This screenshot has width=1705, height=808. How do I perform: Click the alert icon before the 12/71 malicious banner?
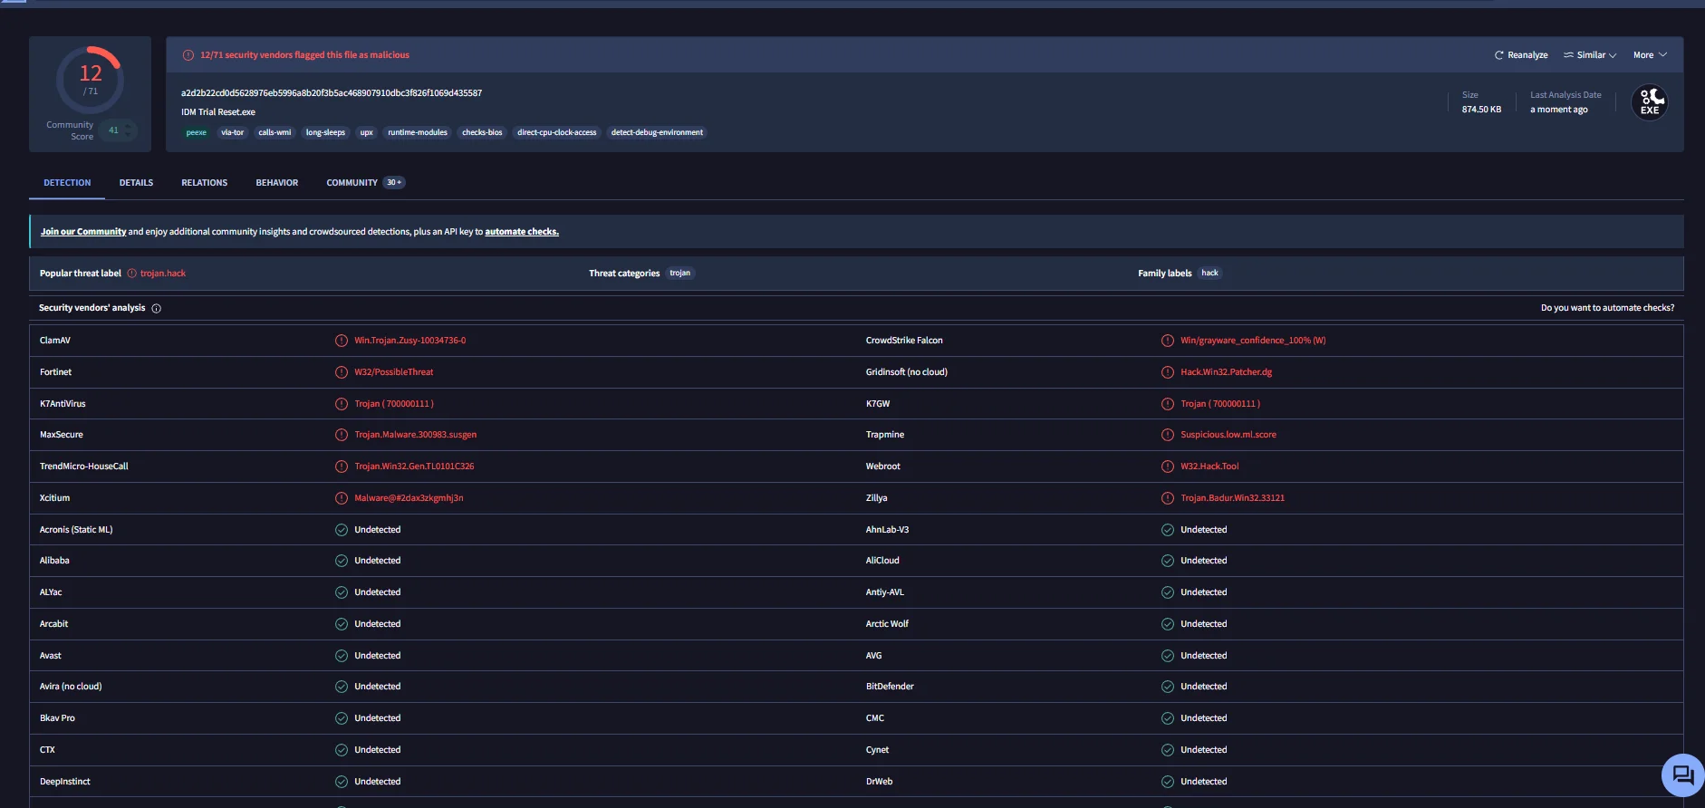[x=188, y=55]
